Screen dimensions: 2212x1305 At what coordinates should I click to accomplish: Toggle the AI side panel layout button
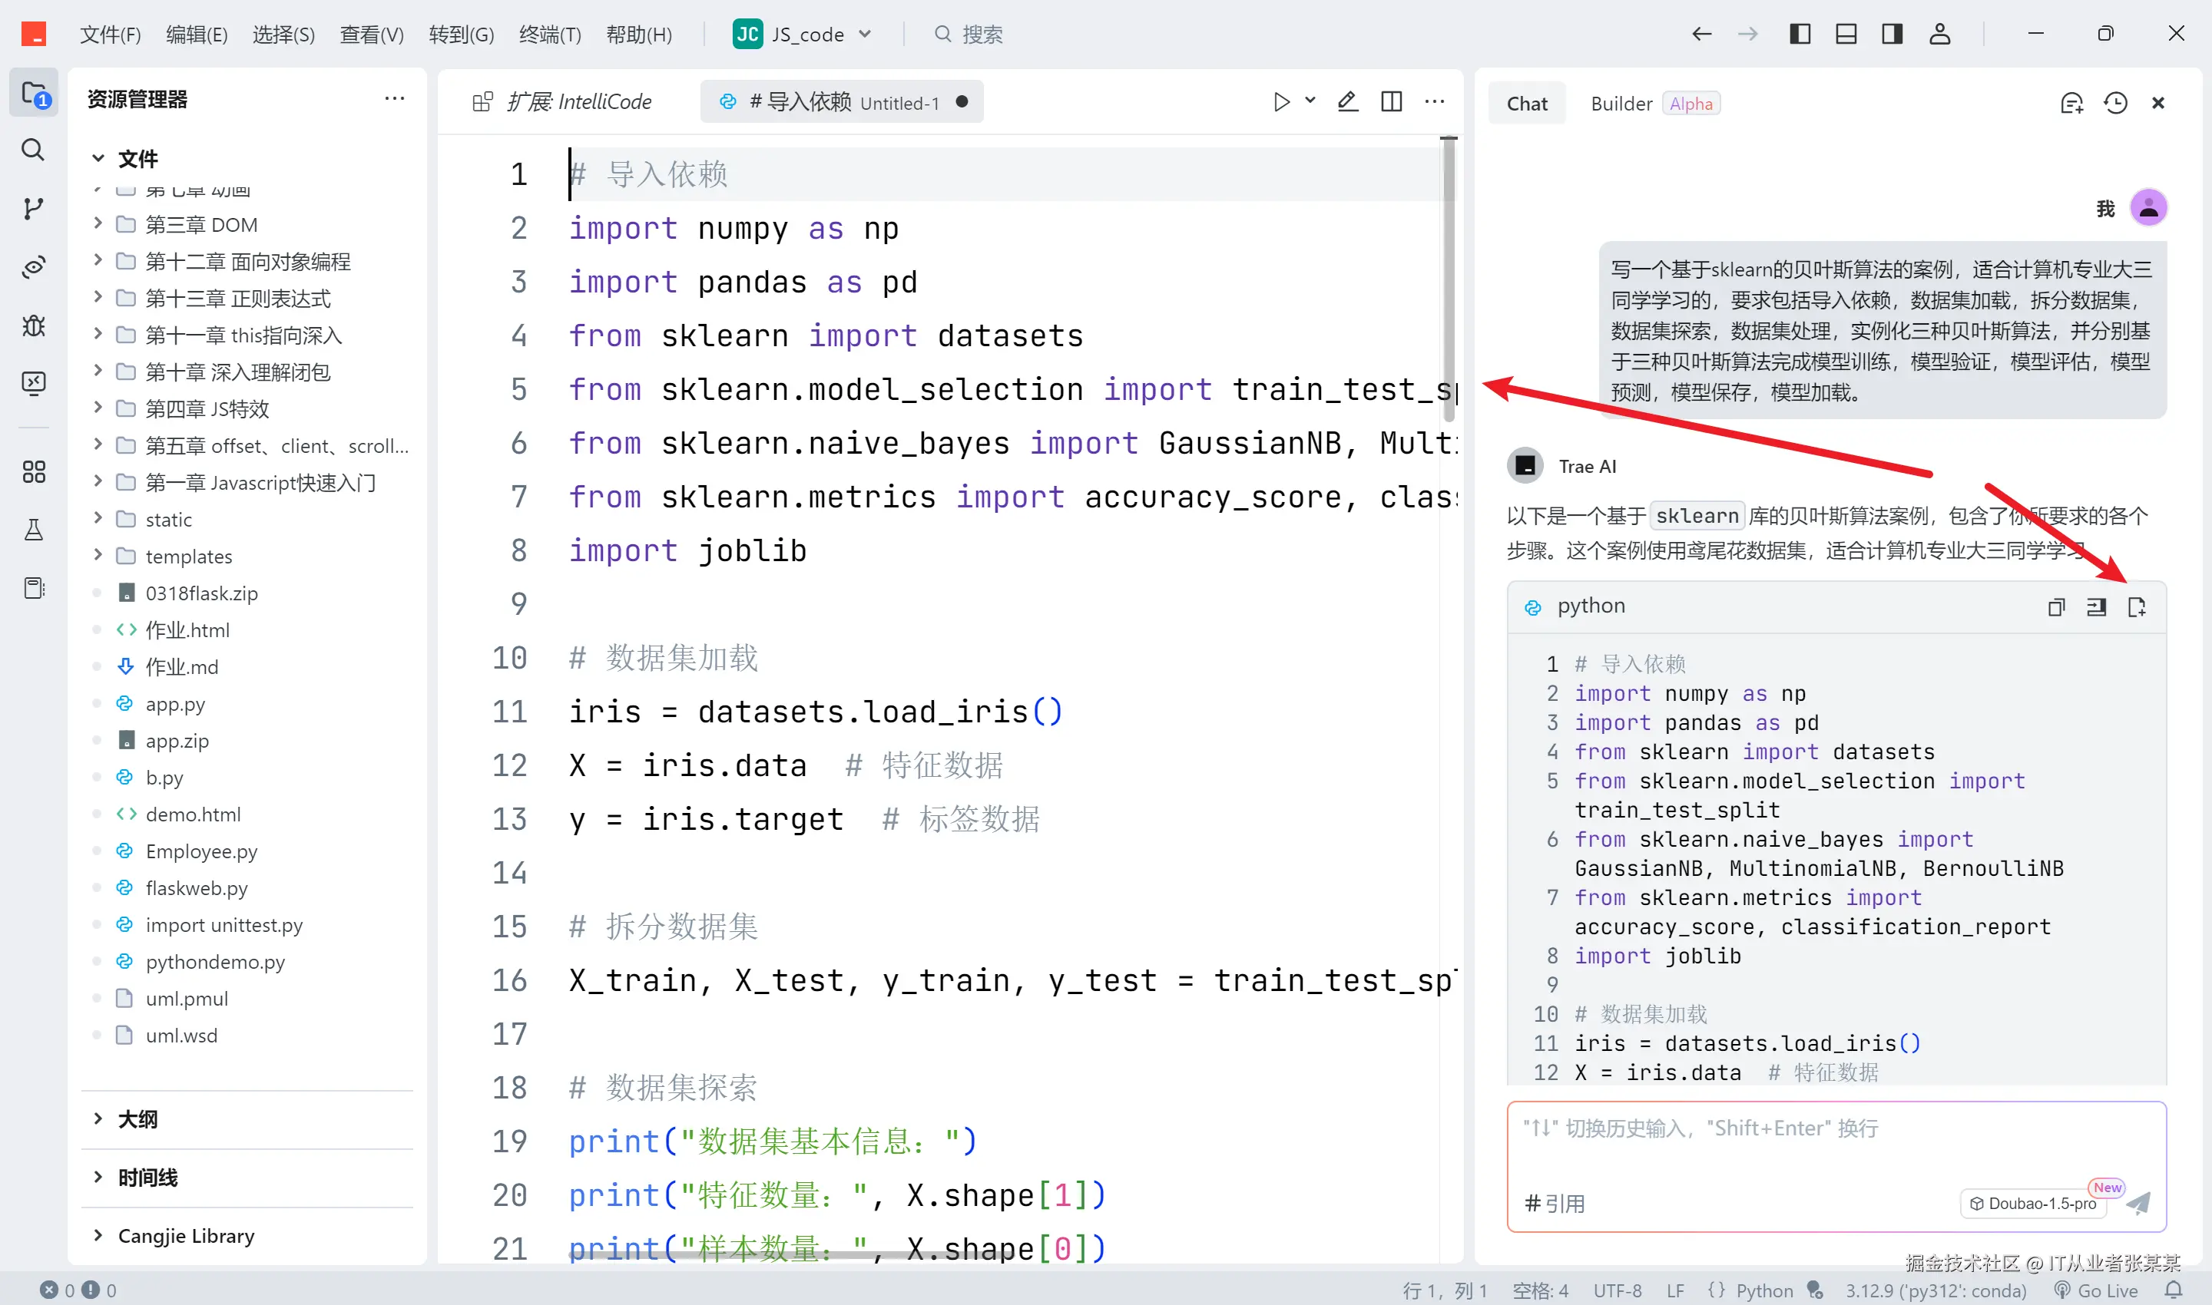point(1892,35)
